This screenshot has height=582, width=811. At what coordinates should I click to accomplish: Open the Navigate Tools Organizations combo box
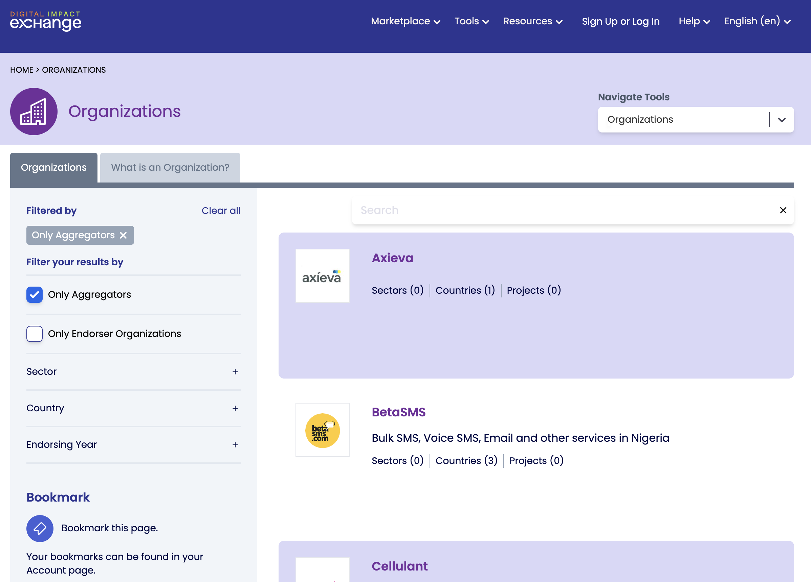(x=696, y=120)
